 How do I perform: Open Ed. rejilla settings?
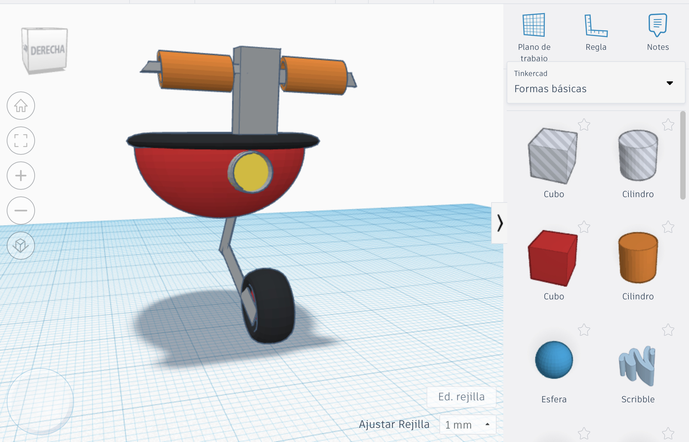tap(461, 397)
